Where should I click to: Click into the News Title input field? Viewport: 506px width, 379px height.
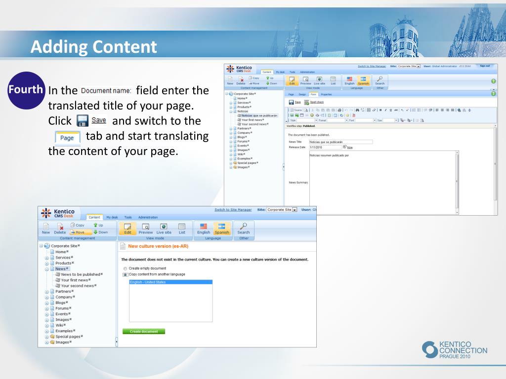(x=341, y=142)
